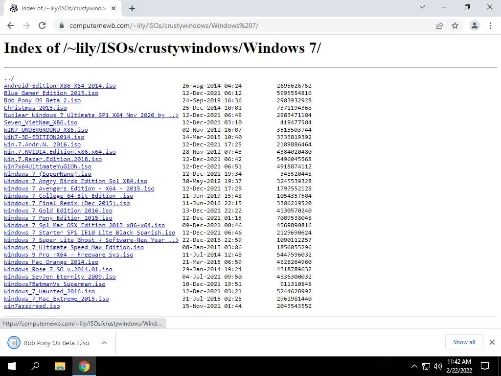Click Bob_Pony_OS_Beta_2.iso link
The height and width of the screenshot is (376, 501).
(42, 100)
